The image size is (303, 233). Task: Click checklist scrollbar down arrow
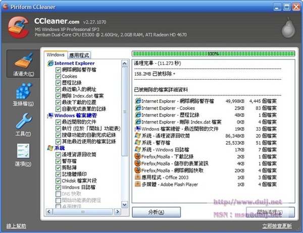click(x=125, y=205)
